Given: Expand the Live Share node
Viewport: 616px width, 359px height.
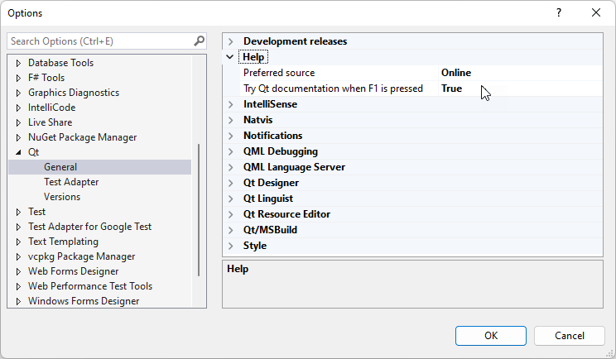Looking at the screenshot, I should [x=18, y=122].
